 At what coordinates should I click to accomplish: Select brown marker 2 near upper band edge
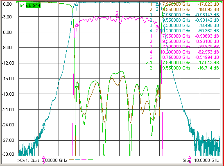pyautogui.click(x=157, y=97)
